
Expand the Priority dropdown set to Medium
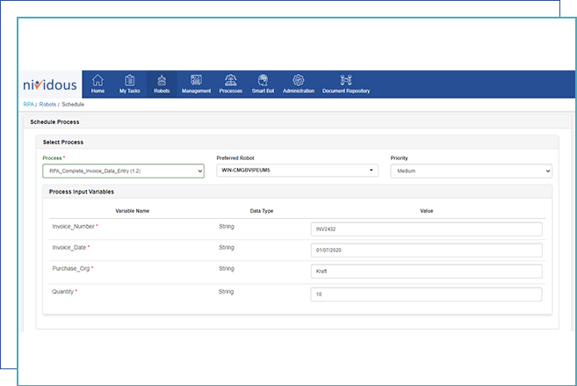471,171
